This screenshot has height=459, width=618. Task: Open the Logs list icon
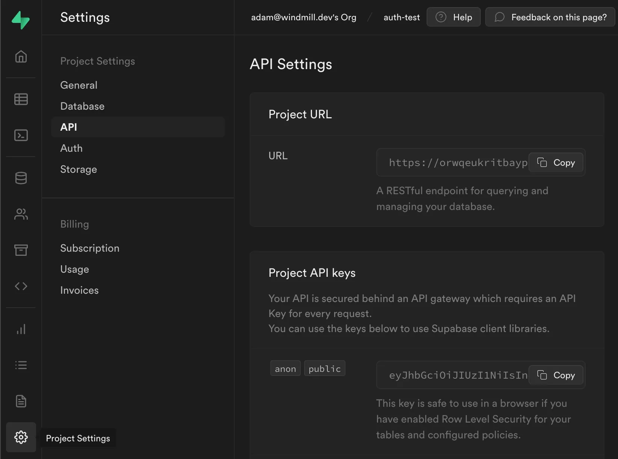click(21, 365)
